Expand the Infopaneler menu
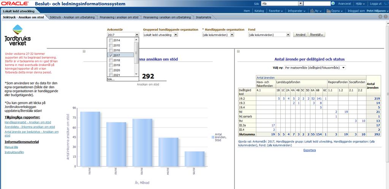The image size is (389, 189). tap(296, 11)
